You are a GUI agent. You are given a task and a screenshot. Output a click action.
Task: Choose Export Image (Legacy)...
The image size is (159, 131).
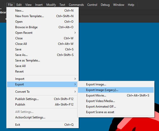(x=116, y=90)
